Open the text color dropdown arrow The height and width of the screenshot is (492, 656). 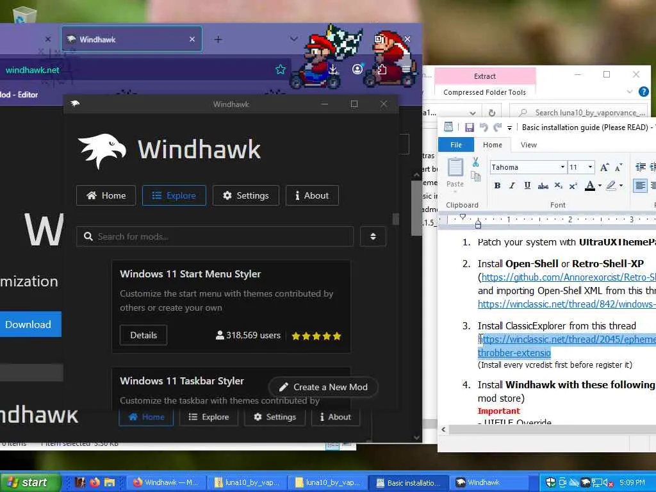click(600, 185)
